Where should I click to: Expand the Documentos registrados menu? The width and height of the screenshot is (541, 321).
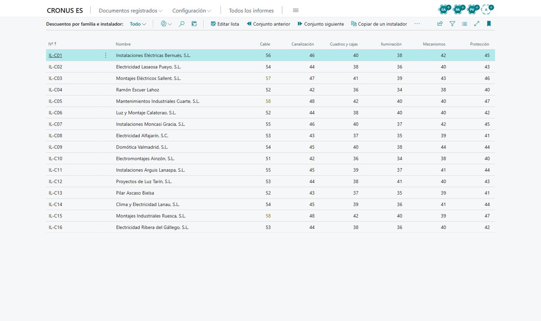click(130, 10)
